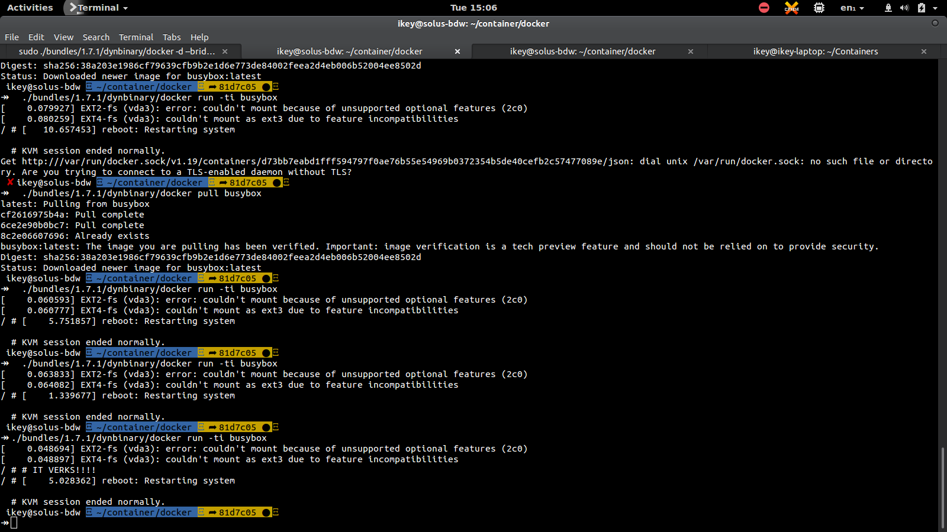This screenshot has height=532, width=947.
Task: Open the volume speaker icon
Action: click(x=904, y=8)
